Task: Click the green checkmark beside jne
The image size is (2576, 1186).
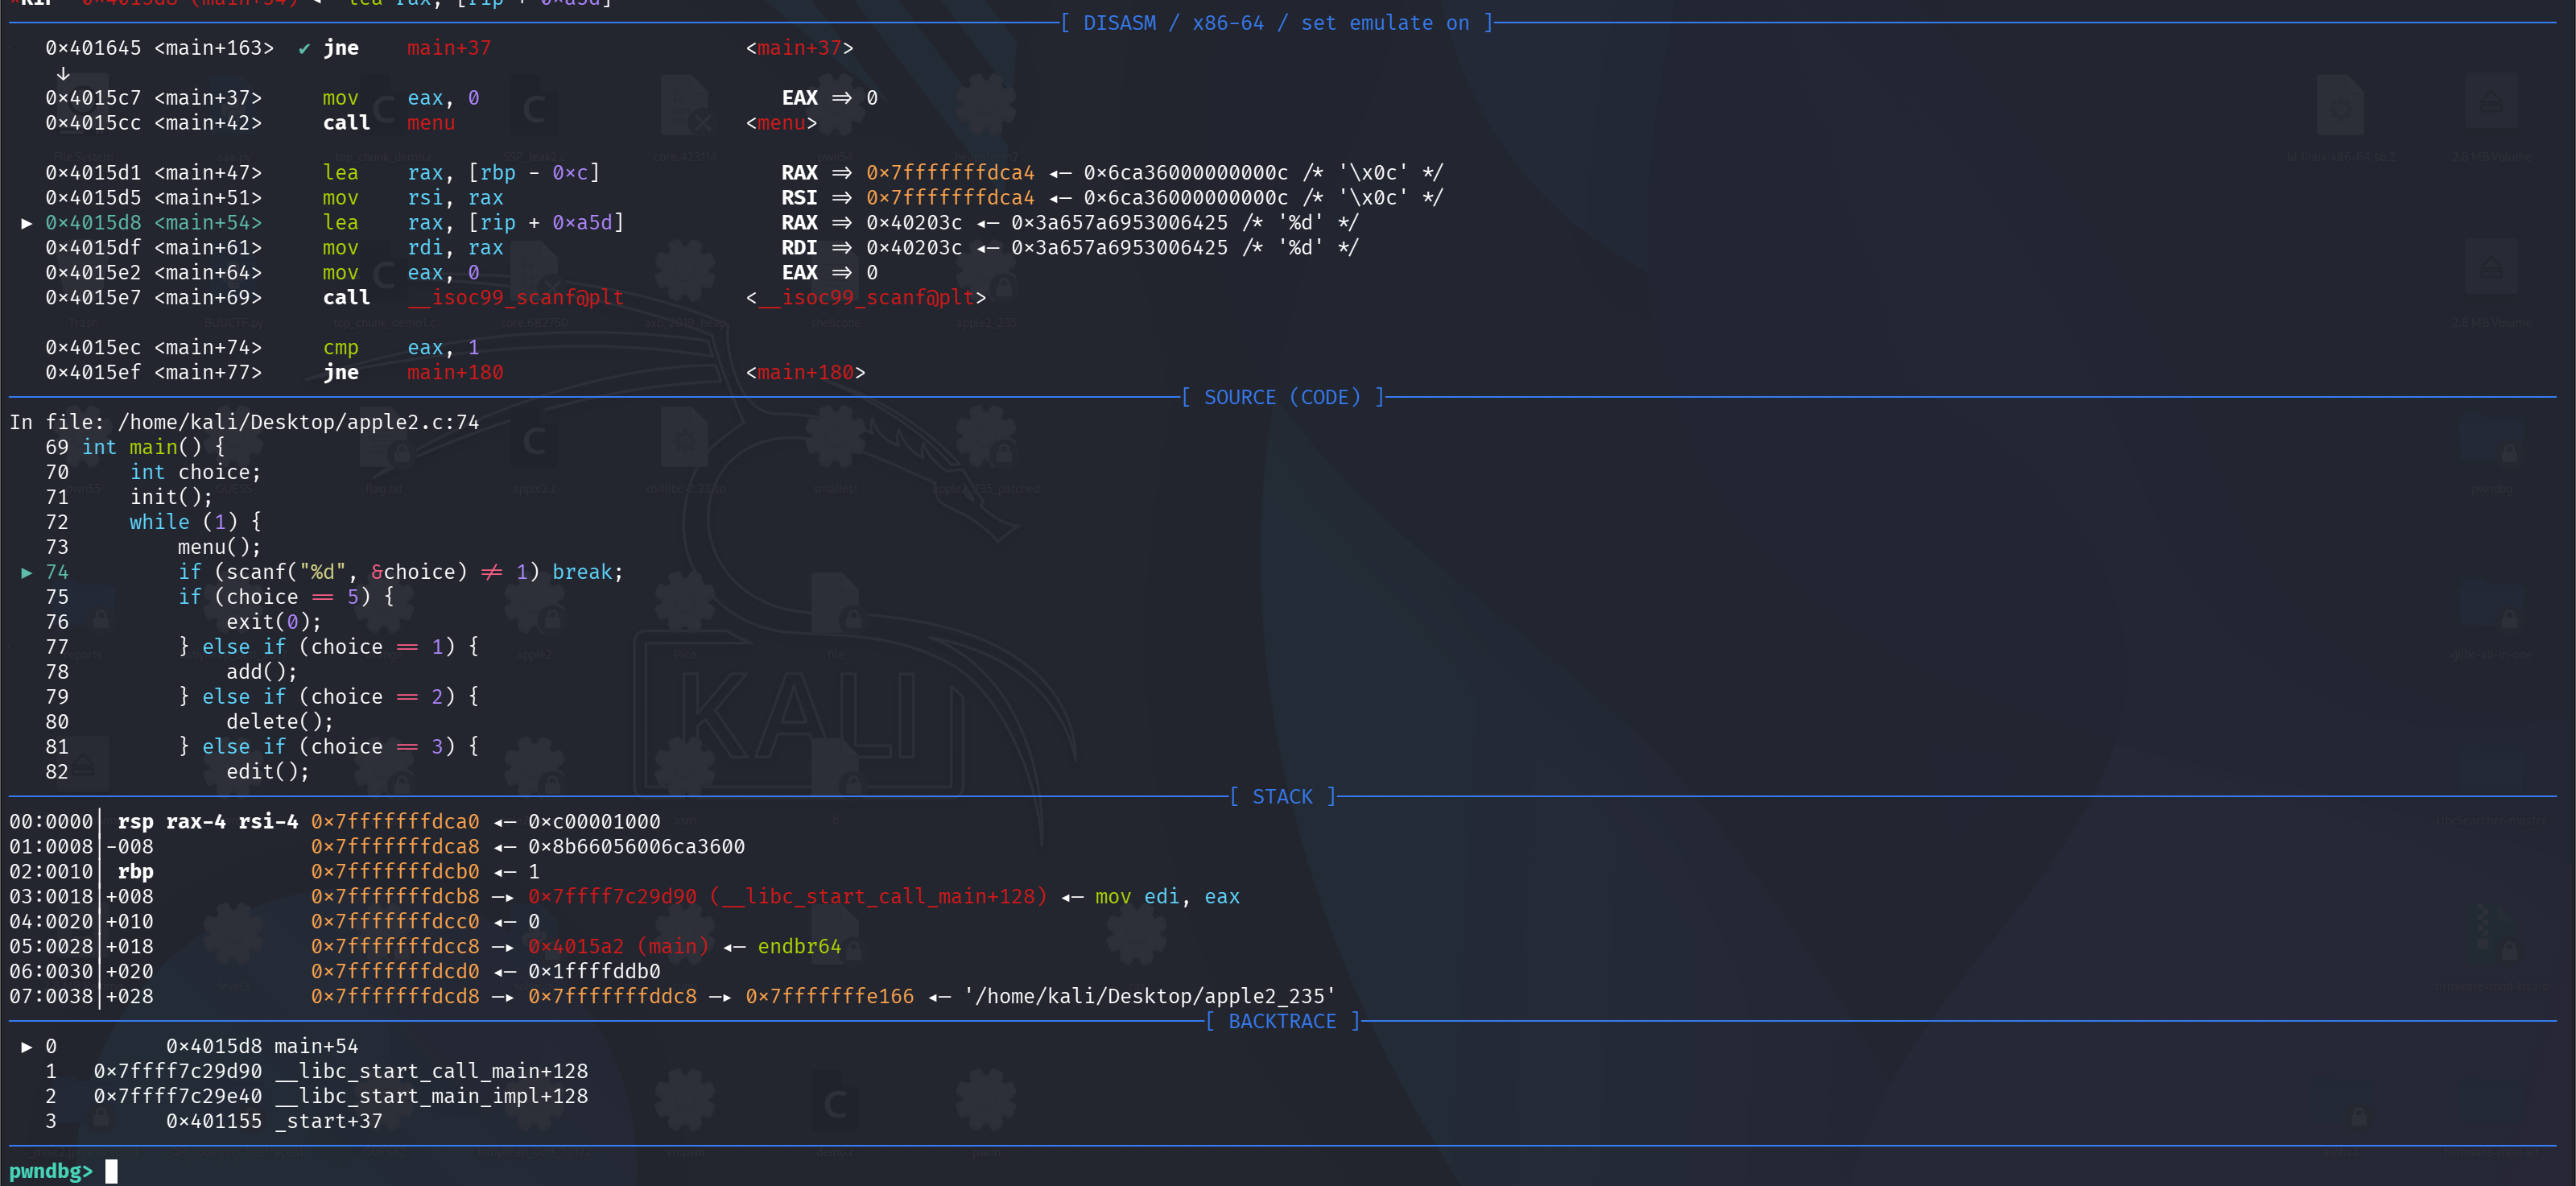Action: 304,48
